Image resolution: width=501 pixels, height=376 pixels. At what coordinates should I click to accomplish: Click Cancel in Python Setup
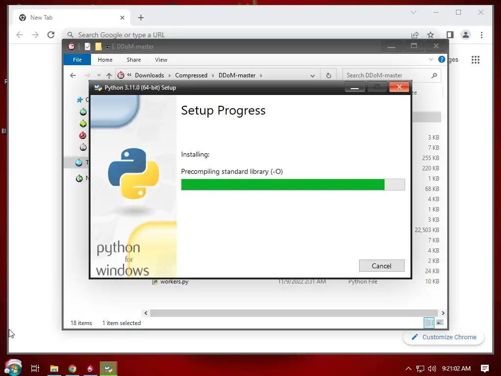382,266
